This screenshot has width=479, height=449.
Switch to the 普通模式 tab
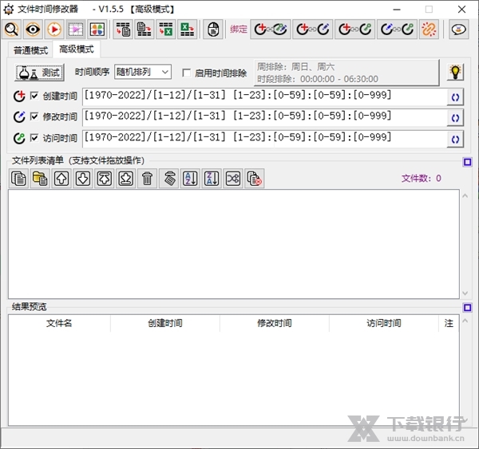click(30, 50)
